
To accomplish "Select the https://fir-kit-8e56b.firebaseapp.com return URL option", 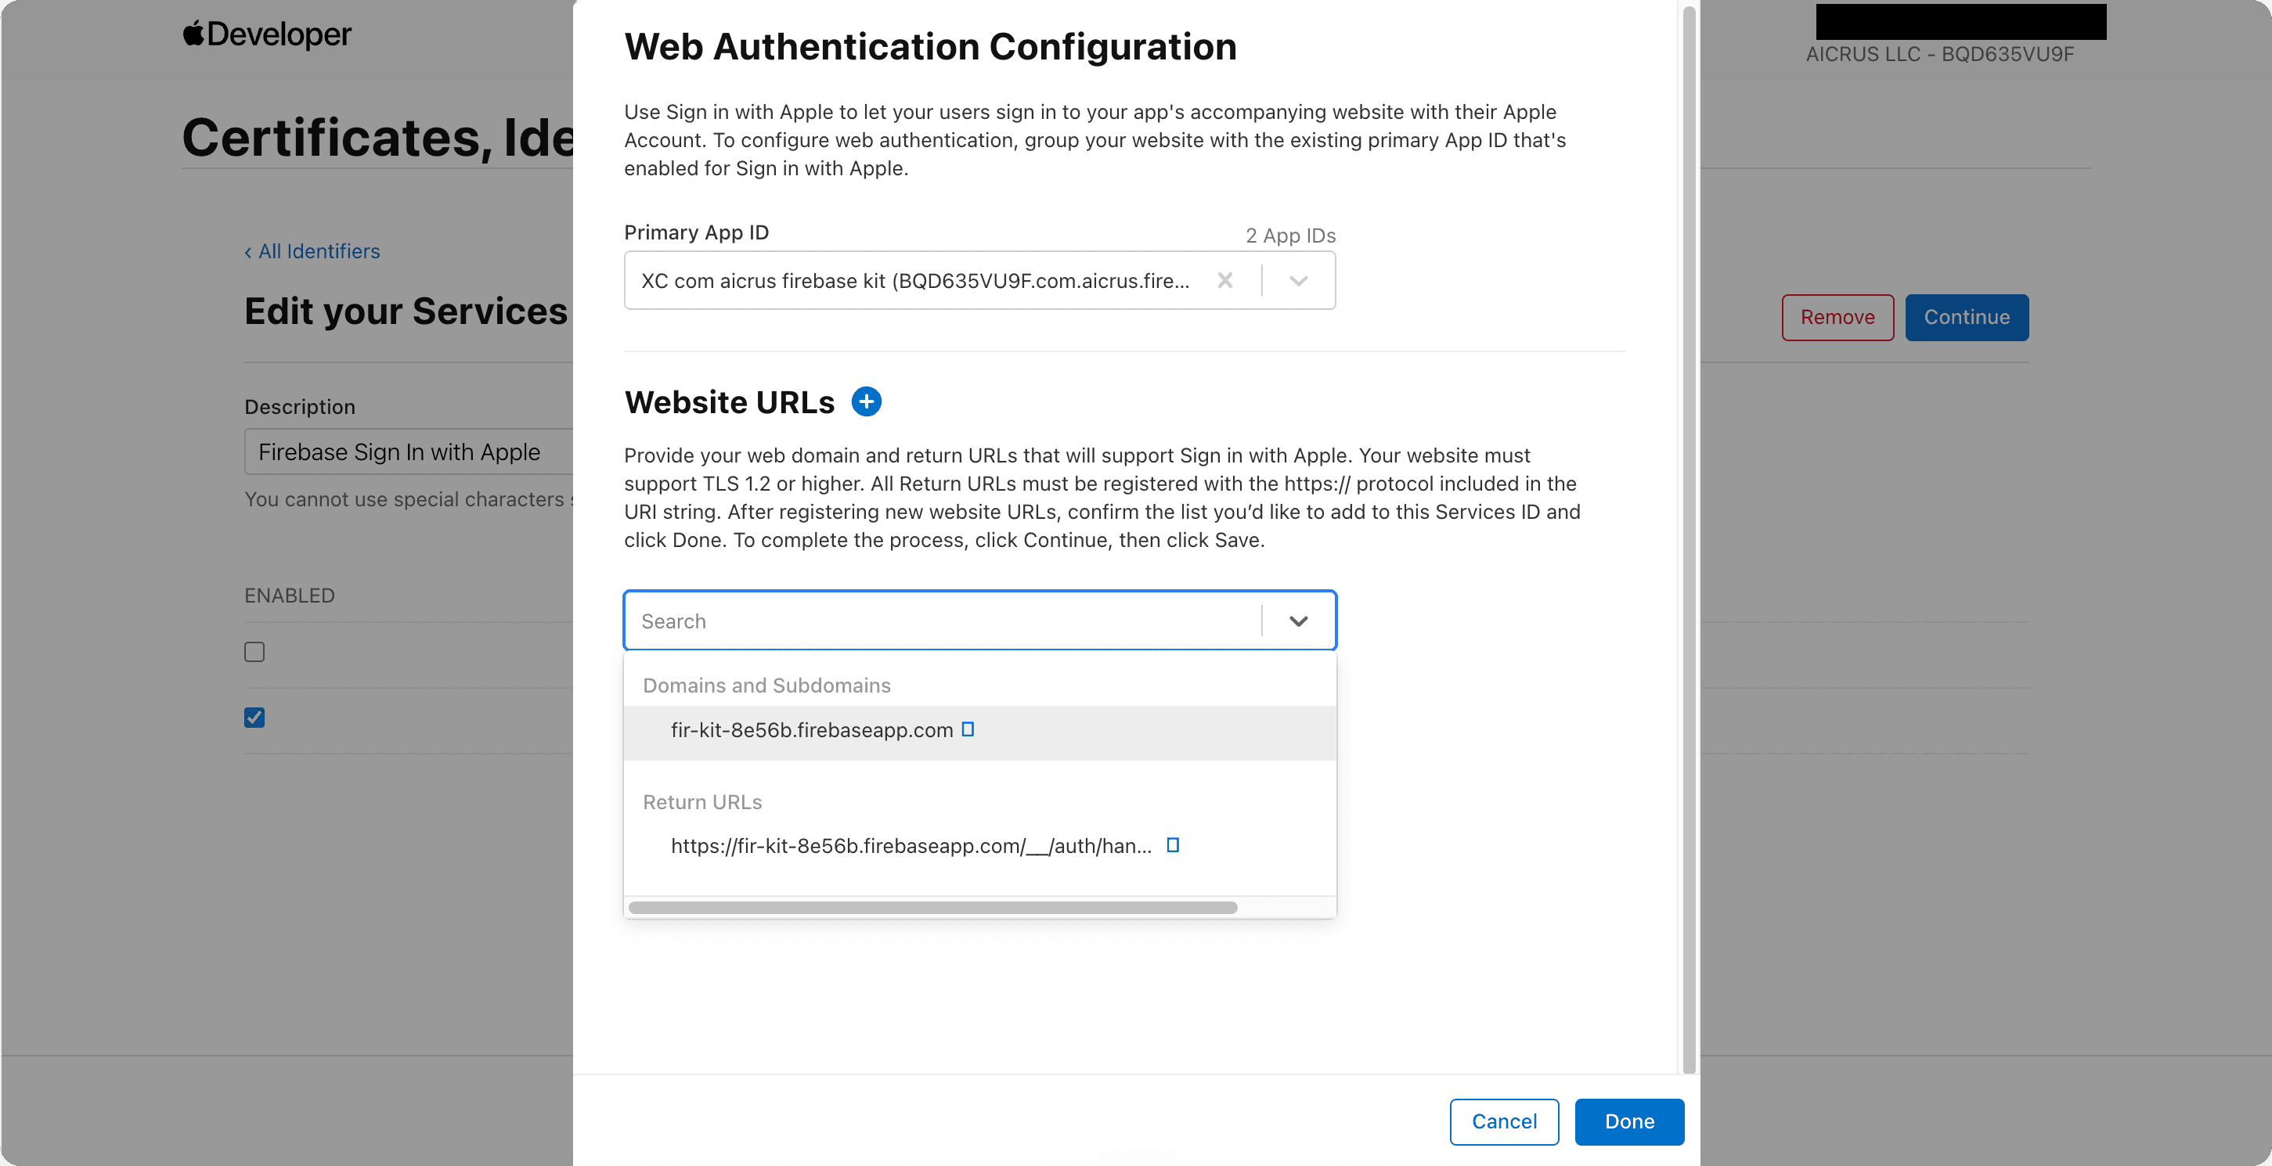I will coord(980,846).
